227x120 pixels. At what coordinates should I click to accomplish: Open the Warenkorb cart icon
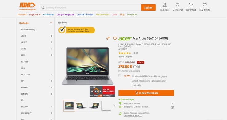pos(191,5)
